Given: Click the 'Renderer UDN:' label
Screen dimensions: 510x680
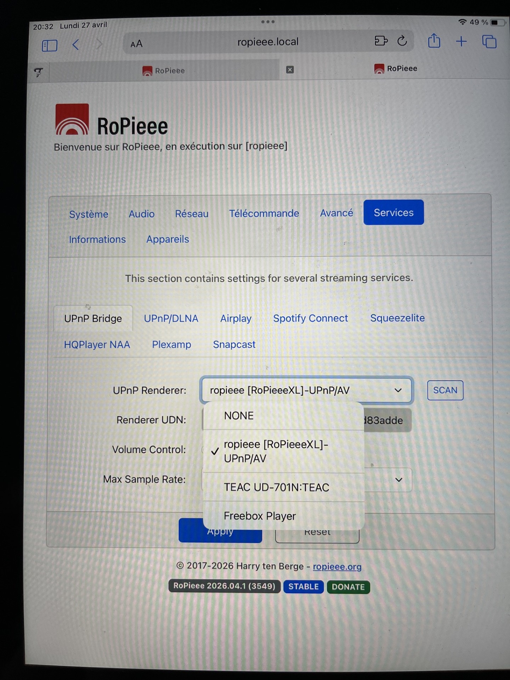Looking at the screenshot, I should click(x=151, y=420).
